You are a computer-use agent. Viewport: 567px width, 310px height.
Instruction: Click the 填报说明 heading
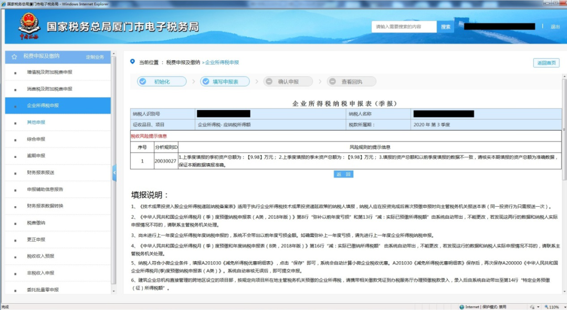pos(150,195)
